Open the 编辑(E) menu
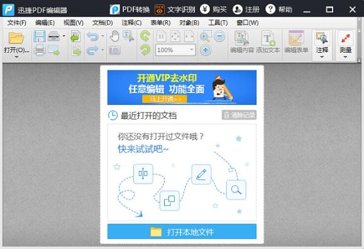 (45, 23)
